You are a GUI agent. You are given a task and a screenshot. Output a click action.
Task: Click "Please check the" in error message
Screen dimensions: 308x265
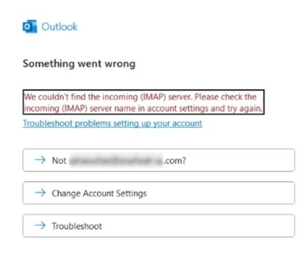(x=226, y=97)
